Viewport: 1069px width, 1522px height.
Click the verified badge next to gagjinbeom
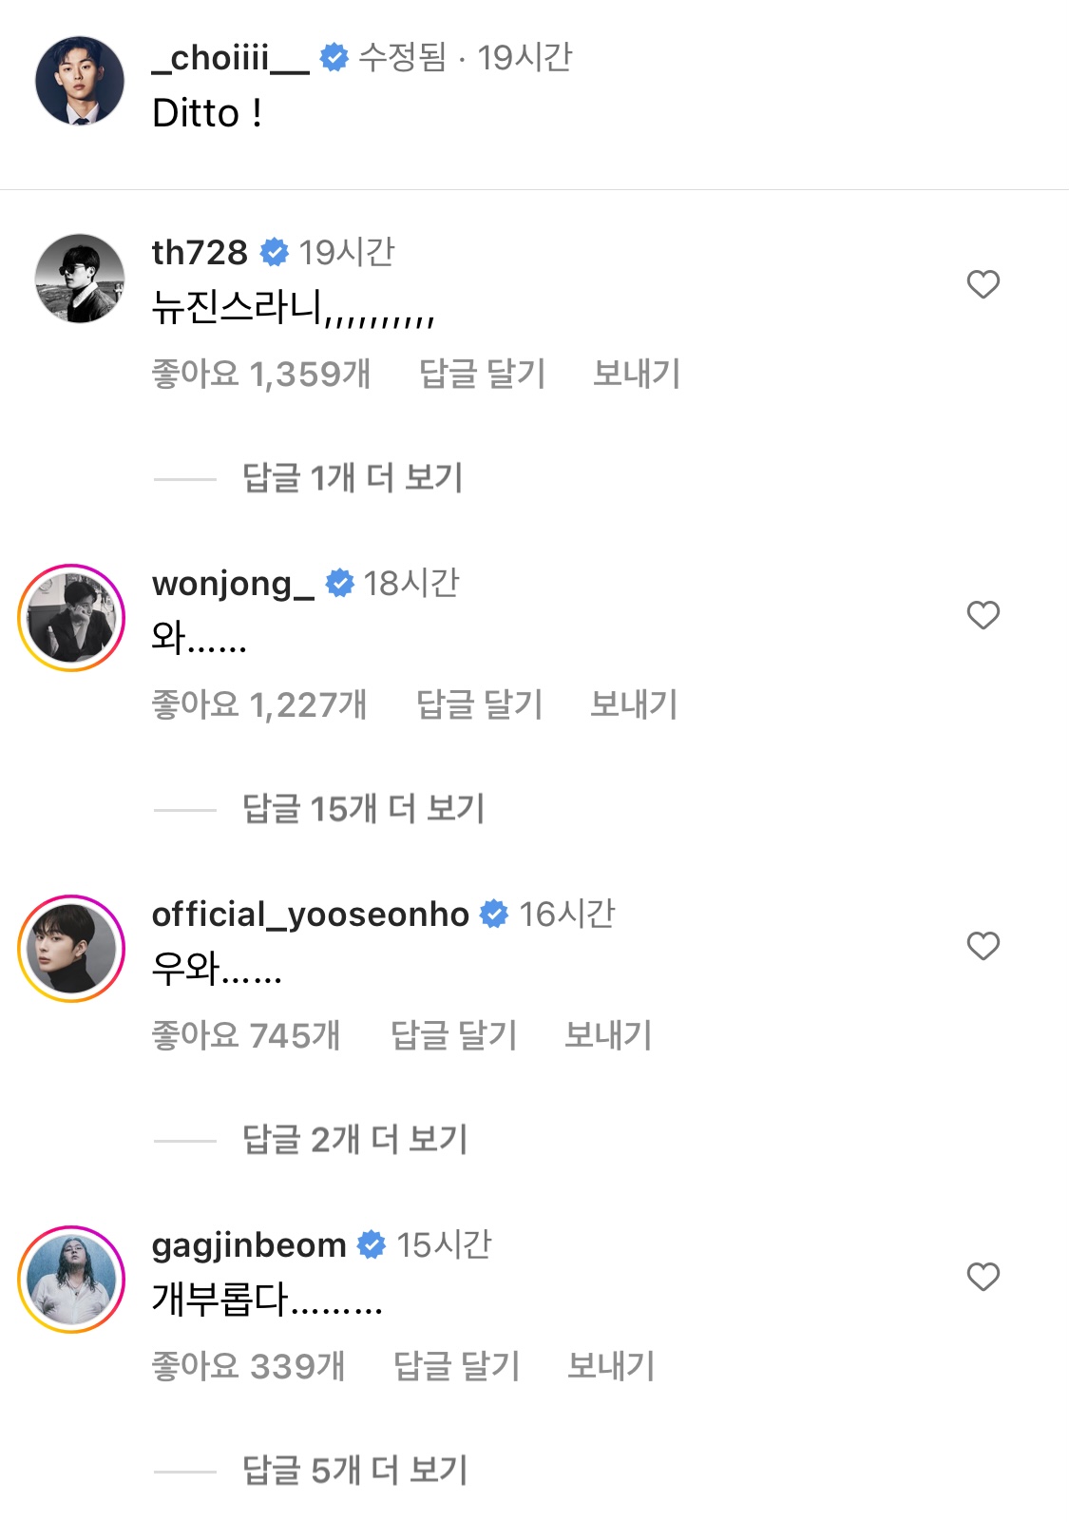(x=372, y=1244)
